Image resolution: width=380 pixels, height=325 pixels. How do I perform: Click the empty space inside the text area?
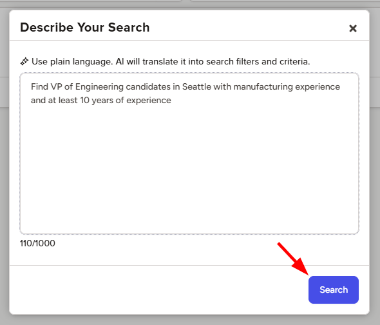coord(189,170)
